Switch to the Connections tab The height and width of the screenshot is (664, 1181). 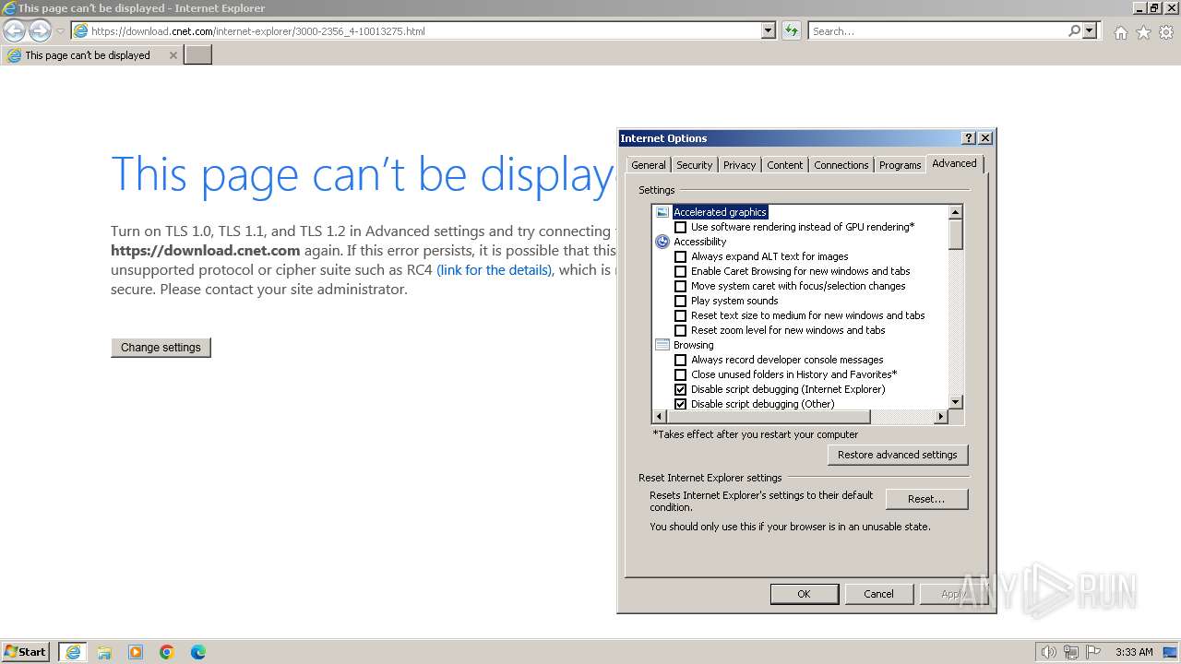coord(841,165)
